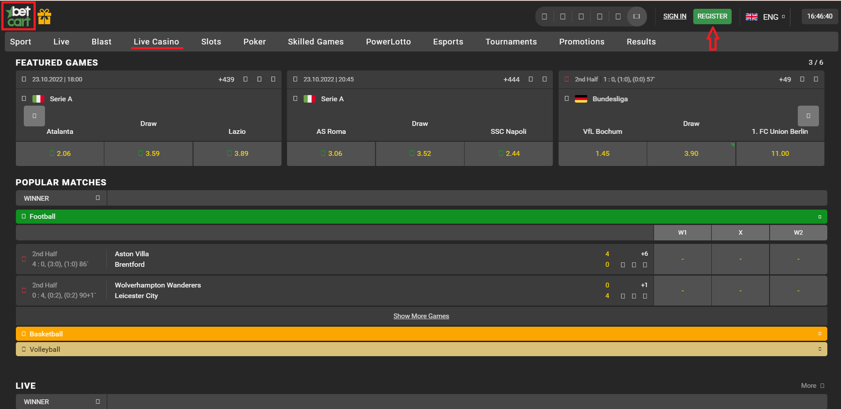Image resolution: width=841 pixels, height=409 pixels.
Task: Open the Poker tab
Action: pos(254,42)
